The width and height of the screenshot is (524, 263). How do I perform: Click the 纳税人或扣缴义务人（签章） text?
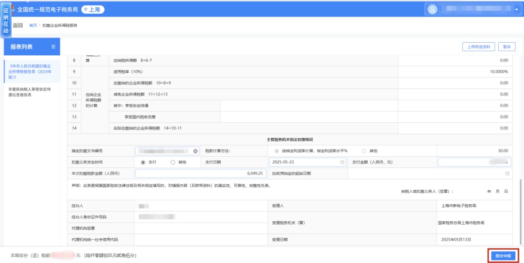point(427,192)
